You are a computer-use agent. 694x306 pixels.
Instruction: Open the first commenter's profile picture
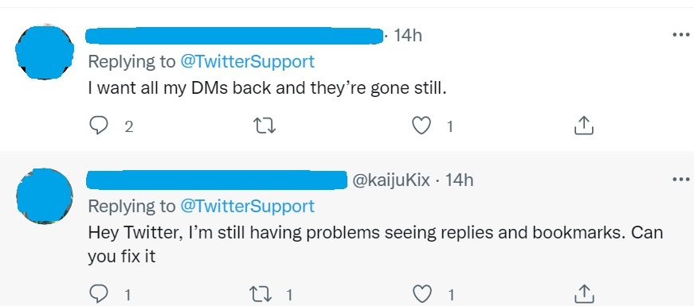click(x=45, y=52)
